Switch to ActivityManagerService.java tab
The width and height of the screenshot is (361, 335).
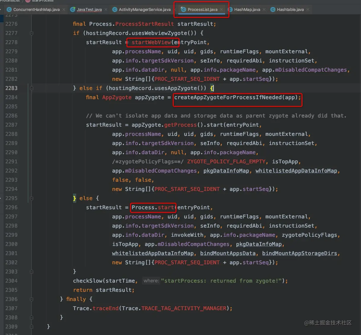145,9
